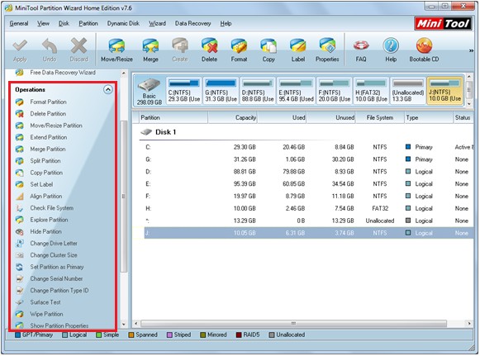480x356 pixels.
Task: Click the Disk 1 header row
Action: (307, 132)
